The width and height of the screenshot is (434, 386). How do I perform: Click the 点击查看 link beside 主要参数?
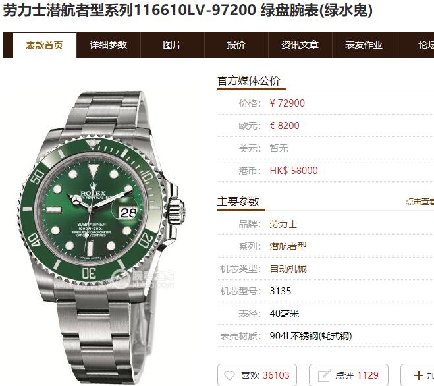[420, 202]
